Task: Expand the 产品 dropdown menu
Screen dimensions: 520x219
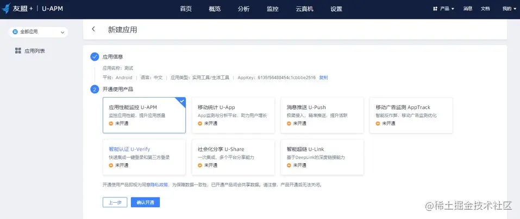Action: click(444, 9)
